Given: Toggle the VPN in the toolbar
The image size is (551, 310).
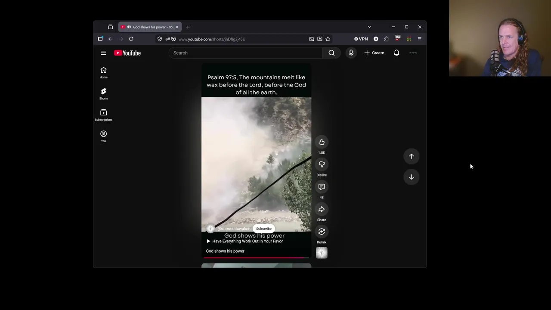Looking at the screenshot, I should (361, 39).
